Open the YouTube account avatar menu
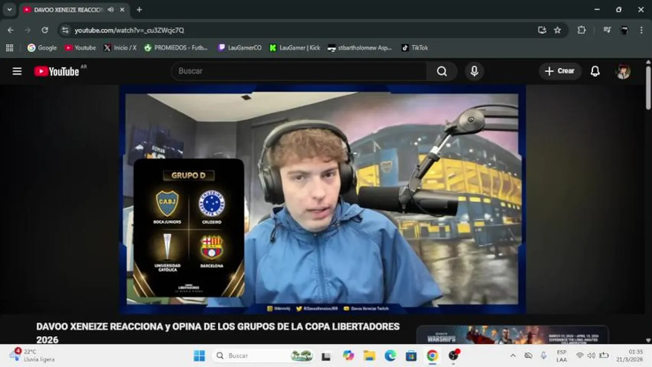652x367 pixels. 623,71
